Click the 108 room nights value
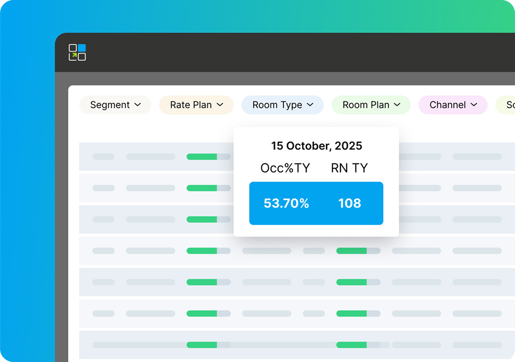Image resolution: width=515 pixels, height=362 pixels. pyautogui.click(x=350, y=203)
